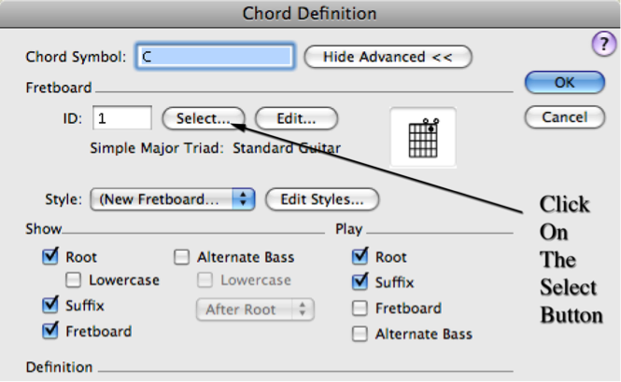Enable Show Alternate Bass checkbox
The height and width of the screenshot is (382, 621).
(181, 257)
